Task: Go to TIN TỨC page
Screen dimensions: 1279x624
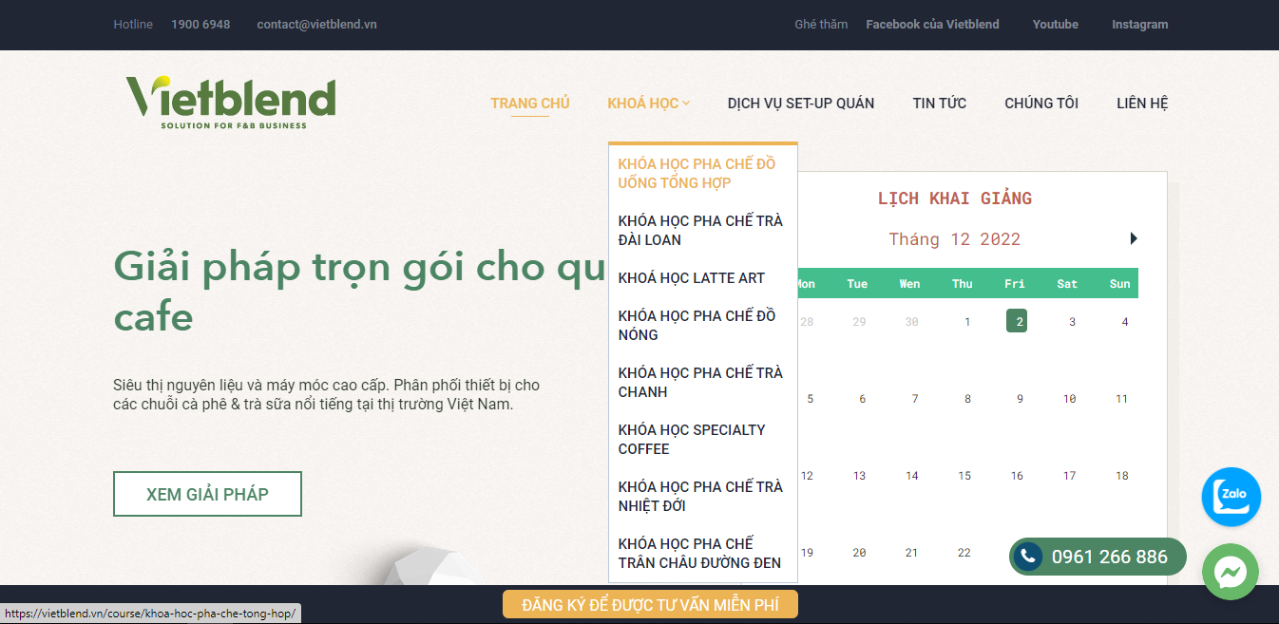Action: [x=940, y=103]
